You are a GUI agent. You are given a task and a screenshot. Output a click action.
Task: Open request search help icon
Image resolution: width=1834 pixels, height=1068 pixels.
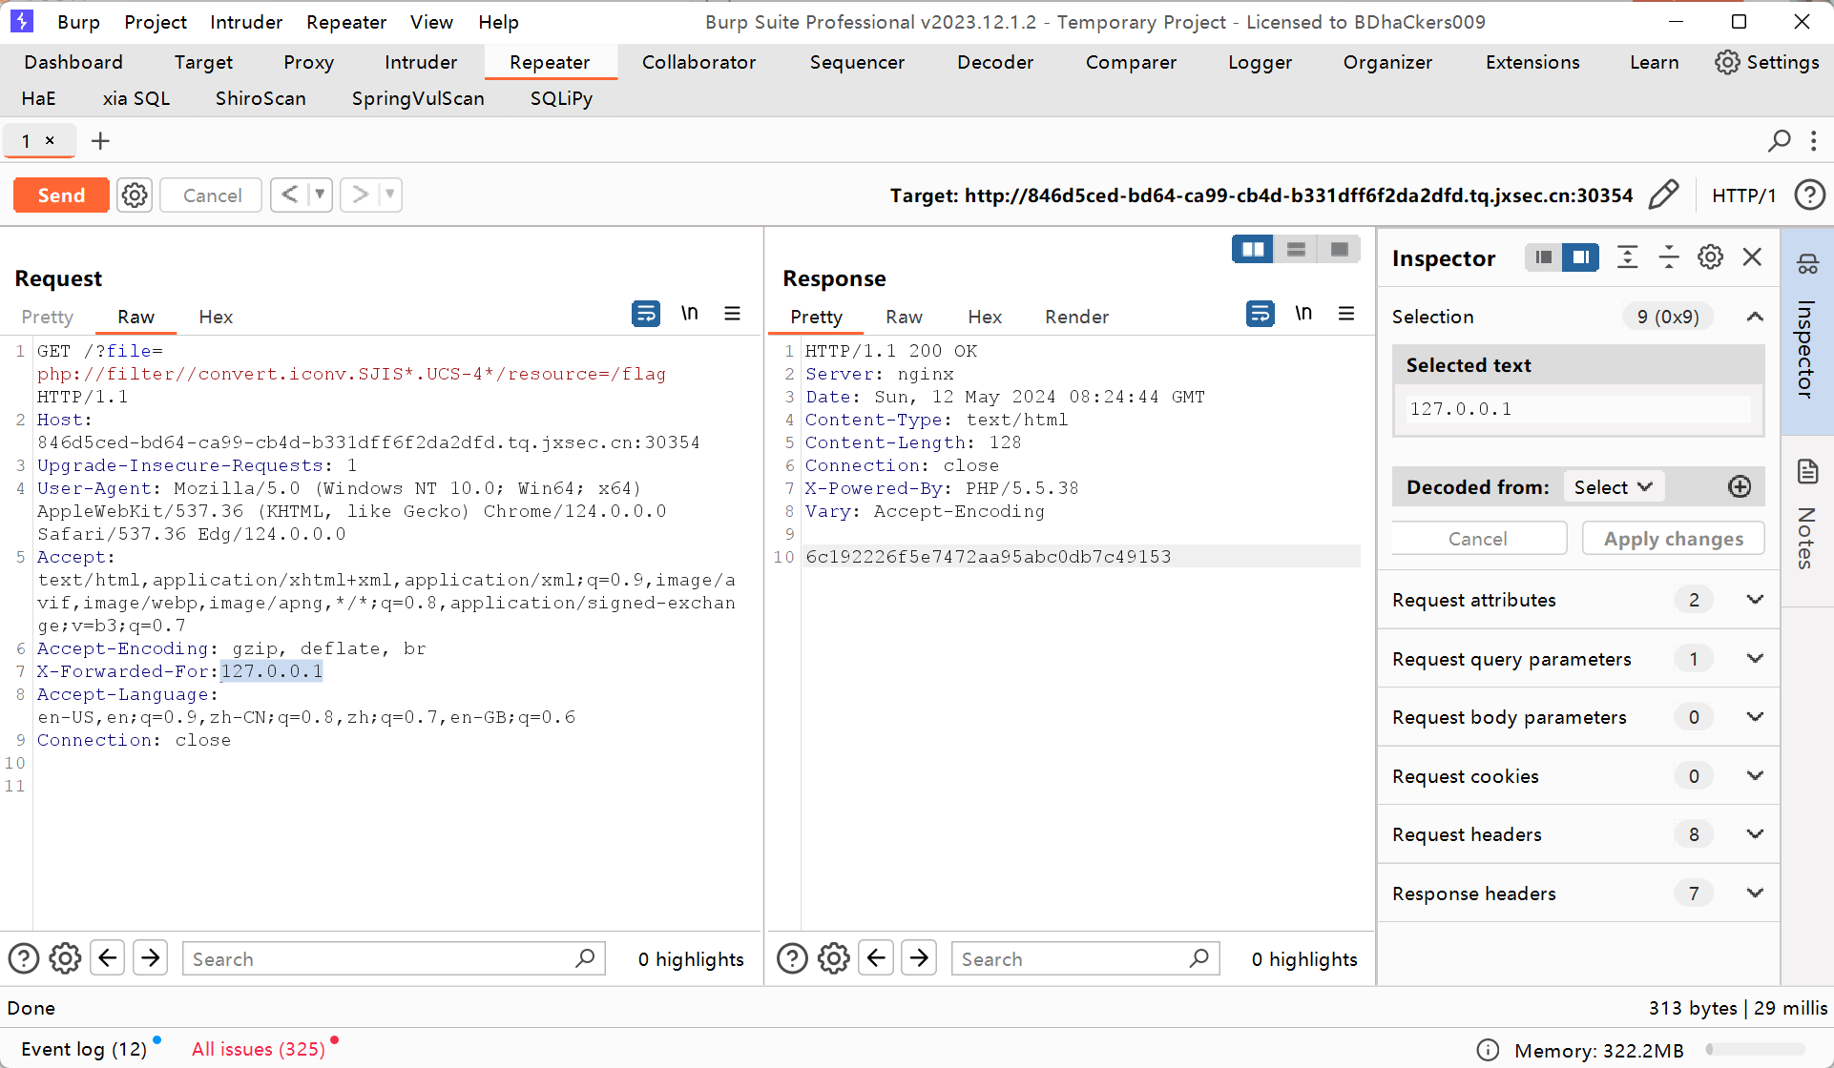24,958
